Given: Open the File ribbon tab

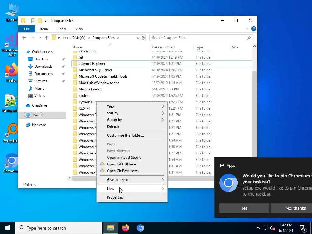Looking at the screenshot, I should (x=27, y=29).
